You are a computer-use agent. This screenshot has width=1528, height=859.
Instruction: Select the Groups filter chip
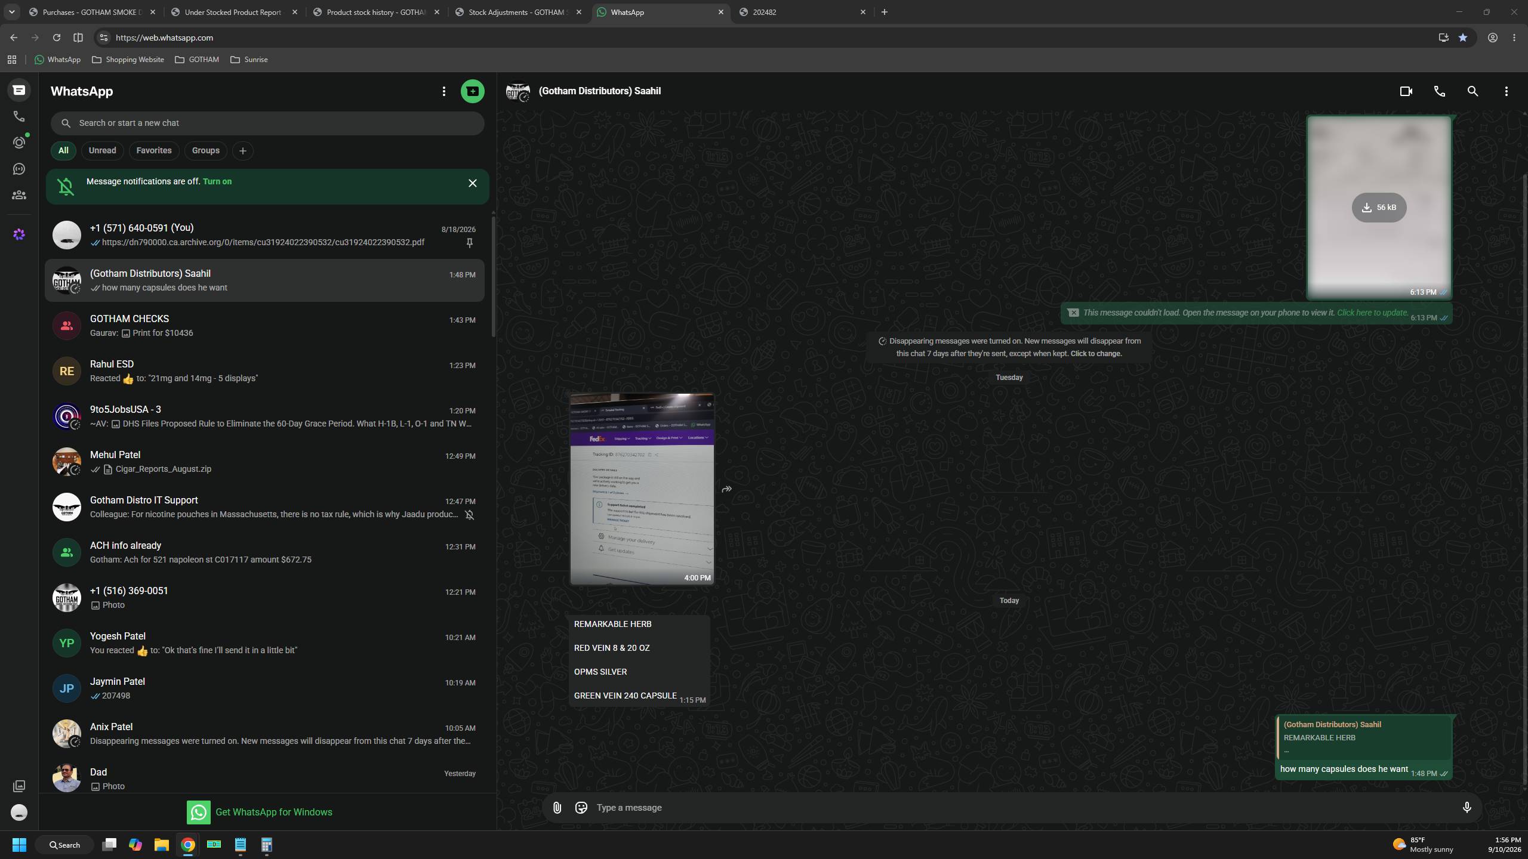[206, 150]
